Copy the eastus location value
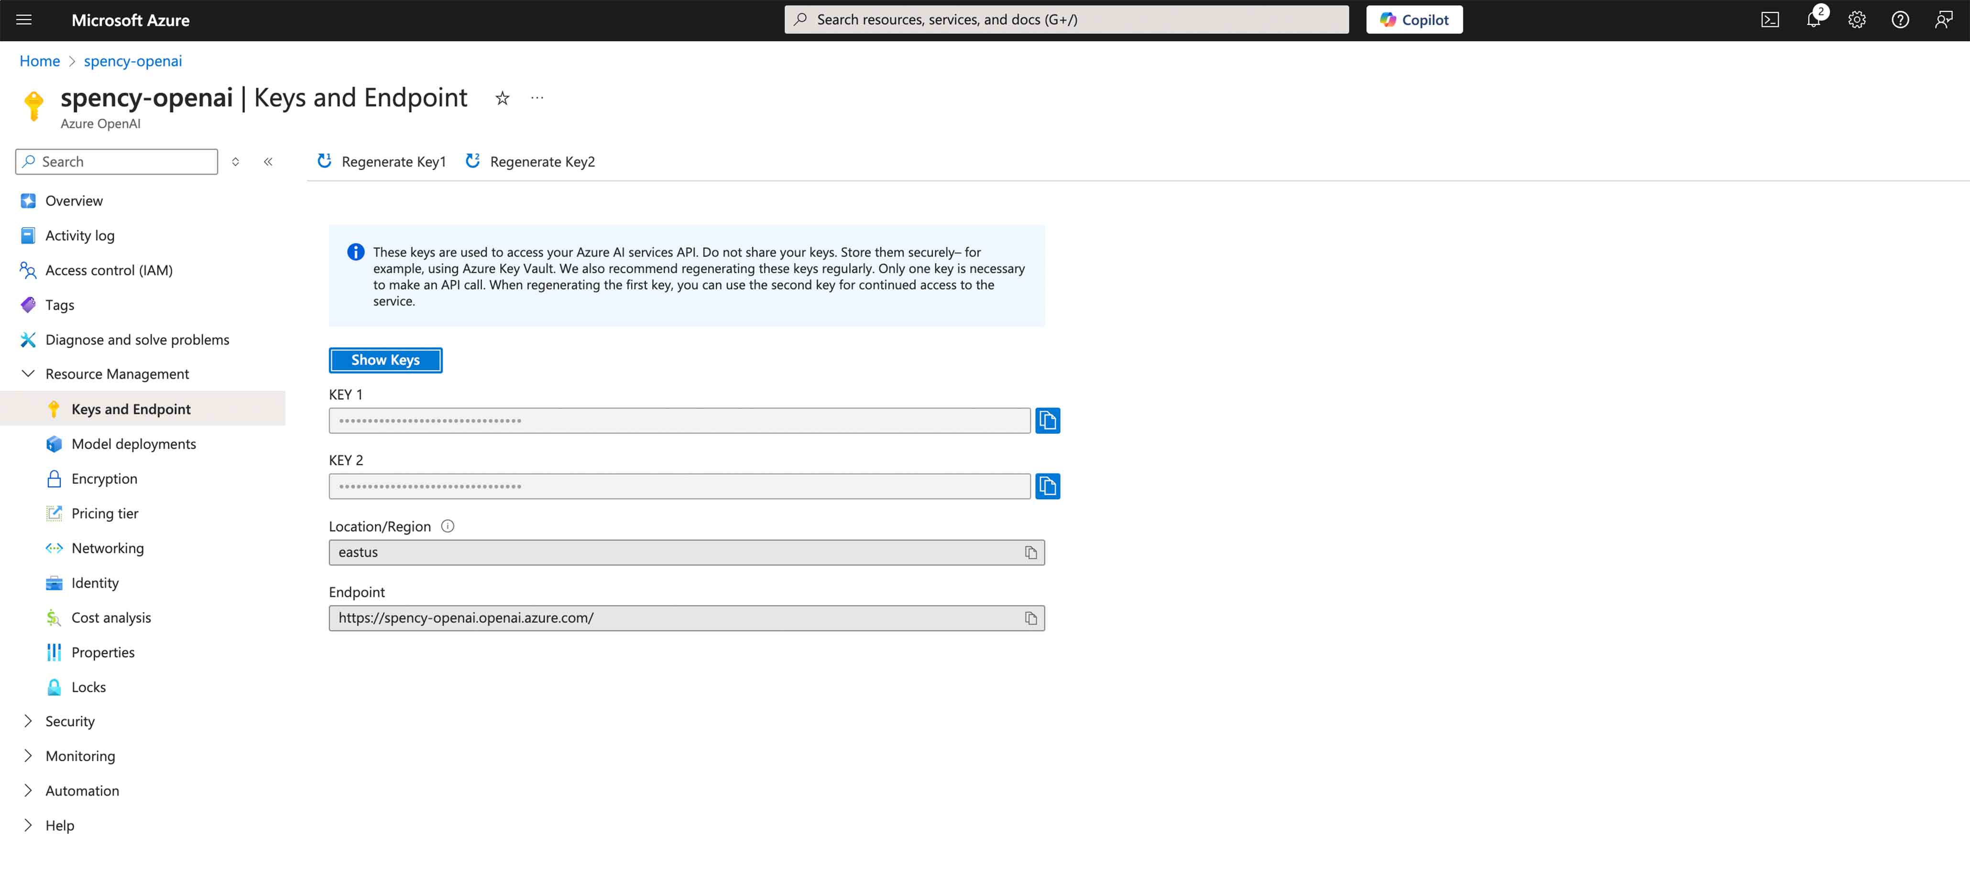1970x875 pixels. click(x=1030, y=552)
